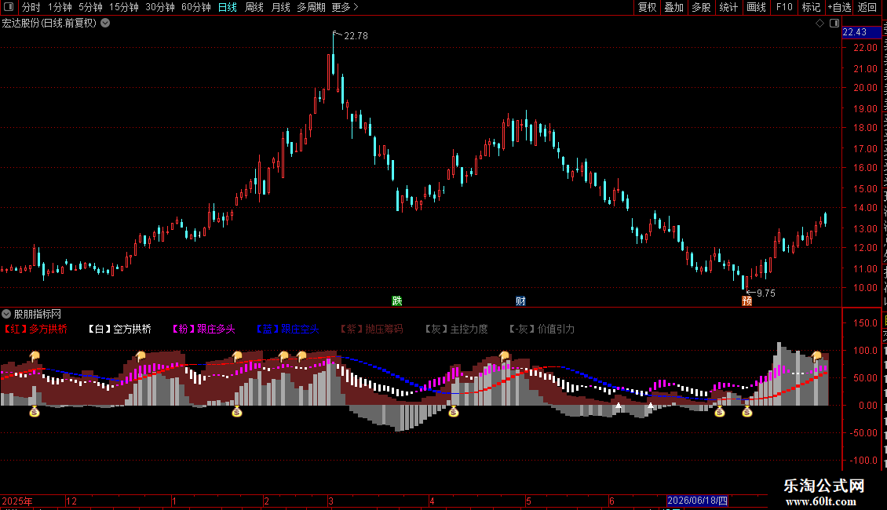Click the money-bag icon below the 跌 marker
Image resolution: width=887 pixels, height=510 pixels.
point(453,412)
